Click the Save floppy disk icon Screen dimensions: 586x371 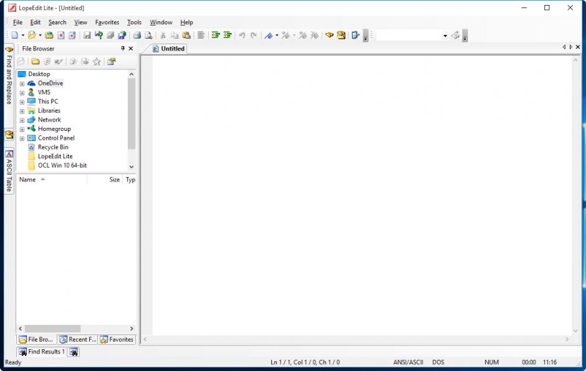tap(87, 35)
